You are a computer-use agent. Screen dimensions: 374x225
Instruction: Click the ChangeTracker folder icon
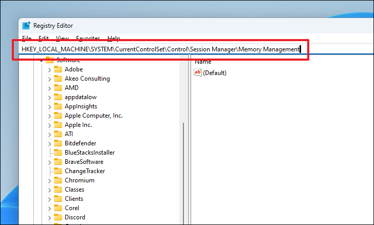click(58, 171)
